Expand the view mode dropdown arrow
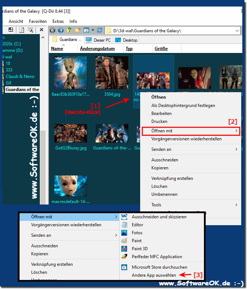The image size is (247, 289). (x=93, y=30)
